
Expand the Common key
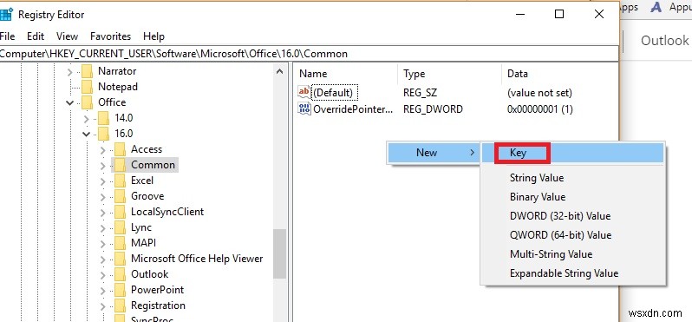click(102, 166)
